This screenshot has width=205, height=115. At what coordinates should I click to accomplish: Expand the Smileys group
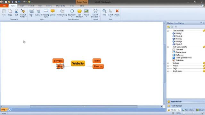(x=168, y=63)
